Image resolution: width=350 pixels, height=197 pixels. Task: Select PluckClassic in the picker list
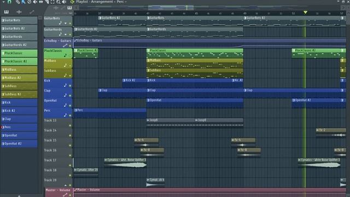coord(19,53)
